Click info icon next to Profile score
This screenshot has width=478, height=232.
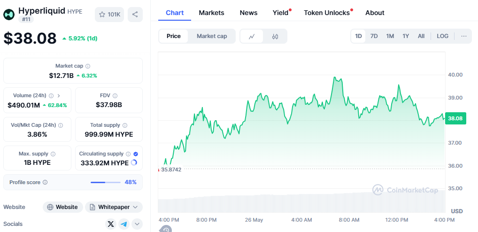point(45,182)
